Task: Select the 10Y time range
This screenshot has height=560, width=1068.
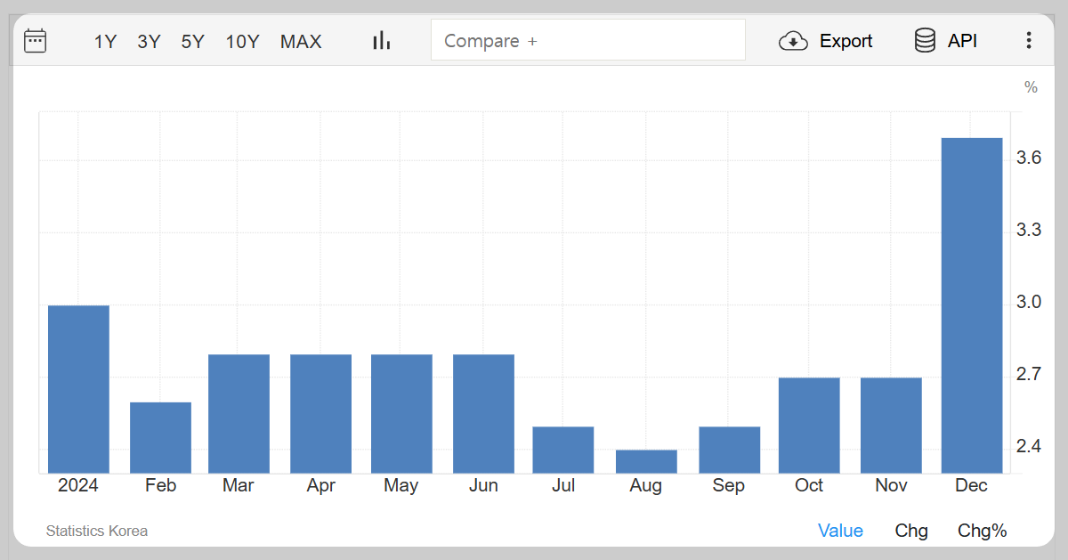Action: (x=242, y=41)
